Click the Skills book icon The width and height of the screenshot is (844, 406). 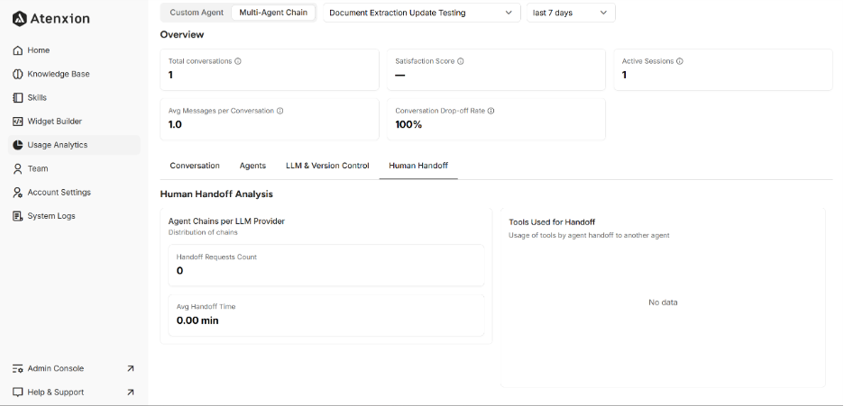click(17, 98)
